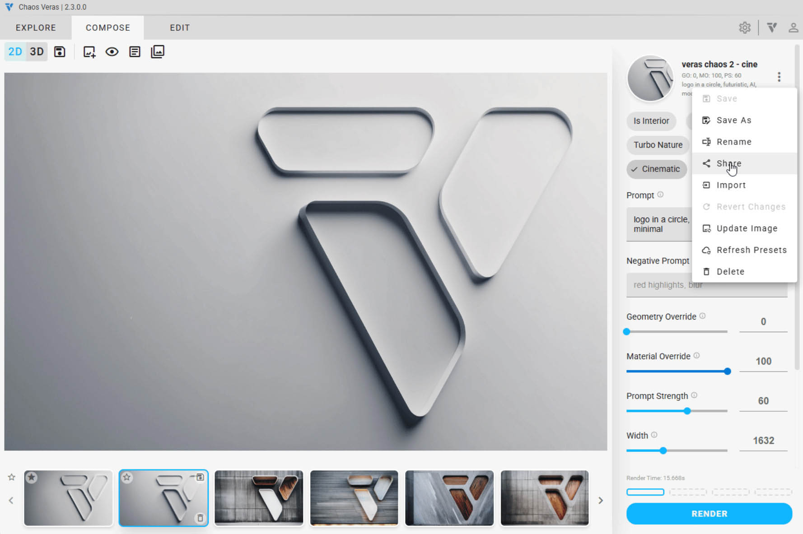Click the user account icon

(793, 28)
